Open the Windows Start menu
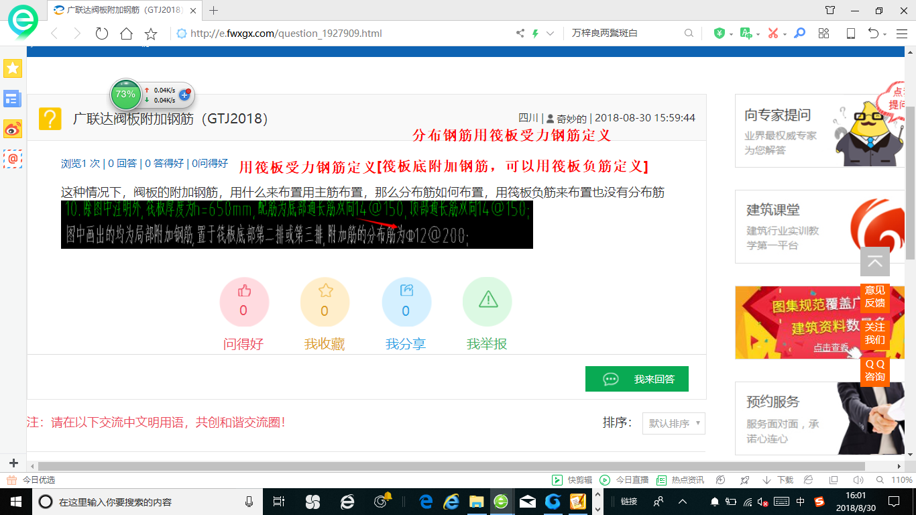Screen dimensions: 916x515 [15, 501]
